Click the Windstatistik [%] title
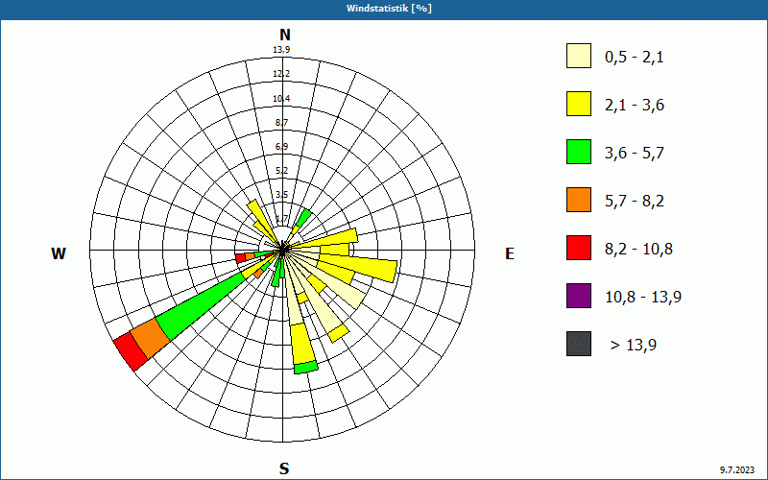This screenshot has width=768, height=480. point(389,9)
